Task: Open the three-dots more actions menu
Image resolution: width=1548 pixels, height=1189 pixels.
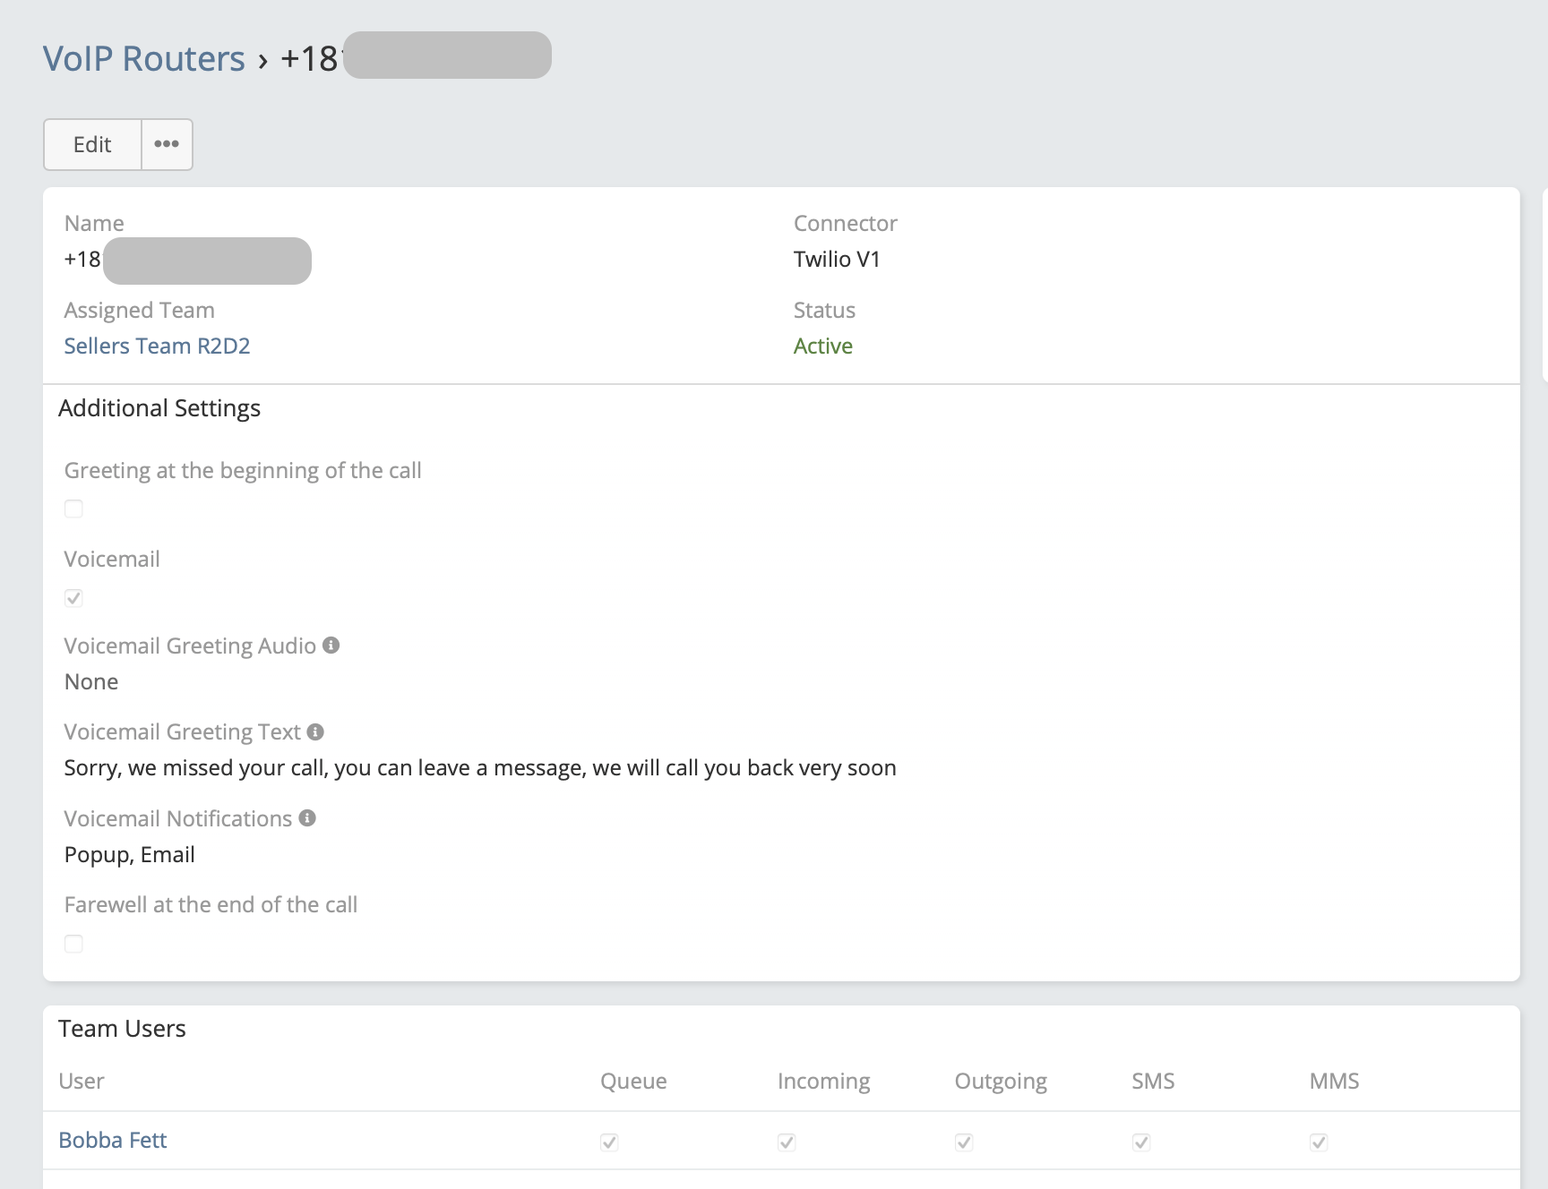Action: pyautogui.click(x=167, y=145)
